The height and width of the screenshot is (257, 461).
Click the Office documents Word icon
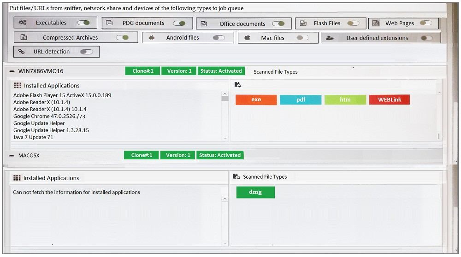click(204, 24)
